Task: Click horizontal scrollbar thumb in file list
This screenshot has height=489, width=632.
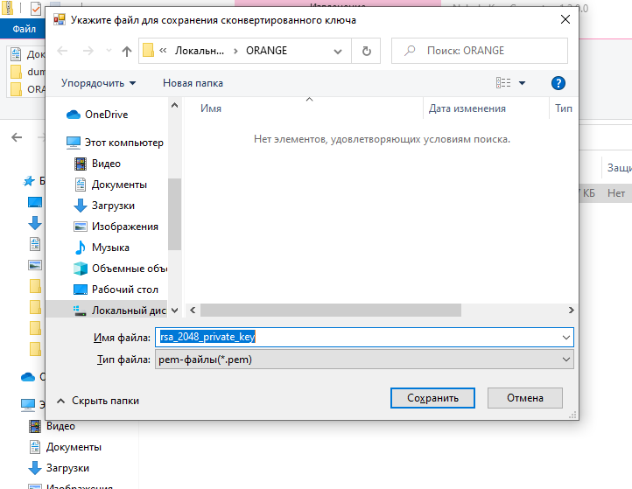Action: [331, 311]
